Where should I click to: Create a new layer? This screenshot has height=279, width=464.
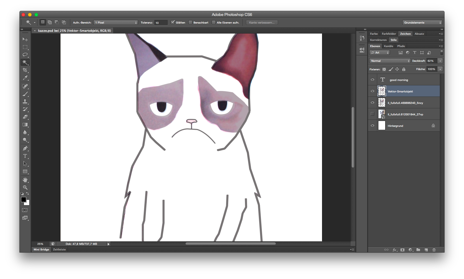pos(426,250)
